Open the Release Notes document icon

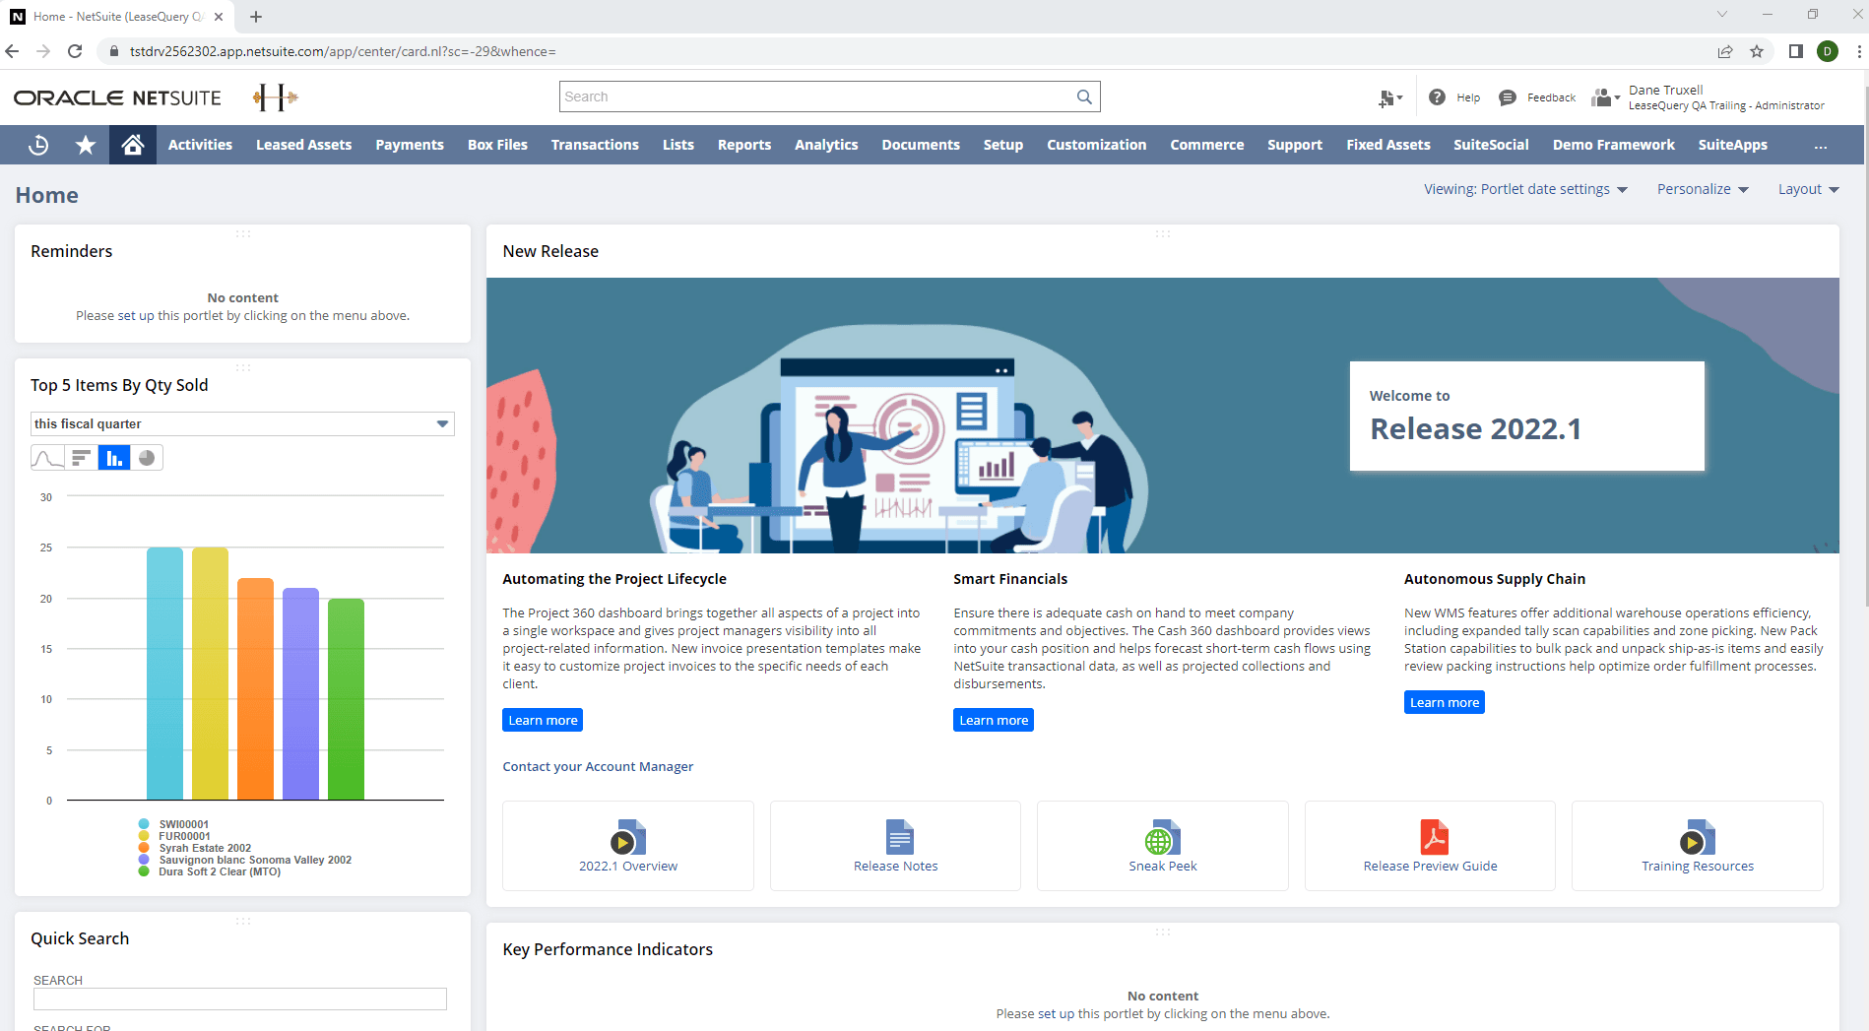pyautogui.click(x=899, y=837)
